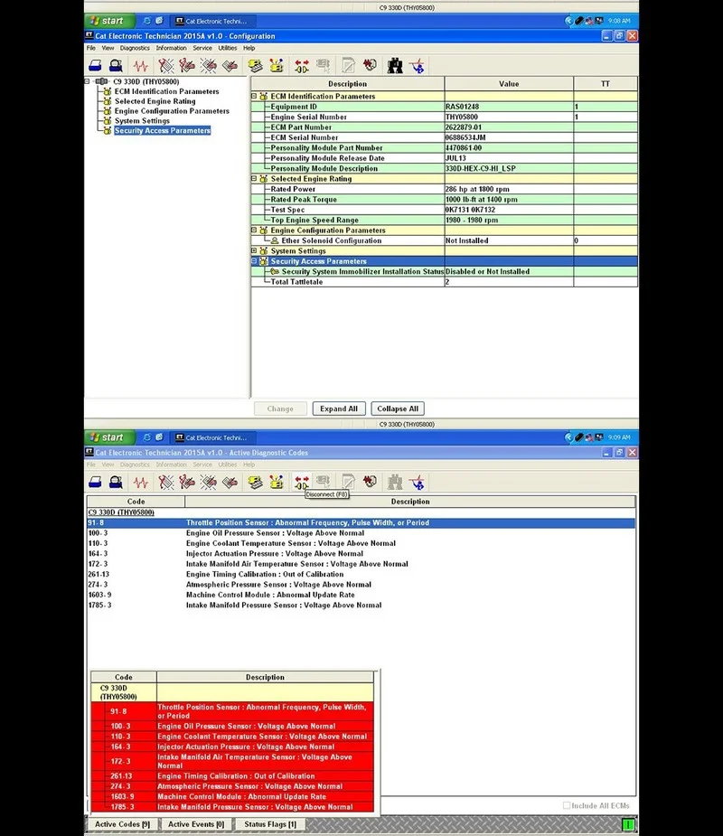This screenshot has width=723, height=836.
Task: Click the green status indicator beside the bottom tabs
Action: coord(628,824)
